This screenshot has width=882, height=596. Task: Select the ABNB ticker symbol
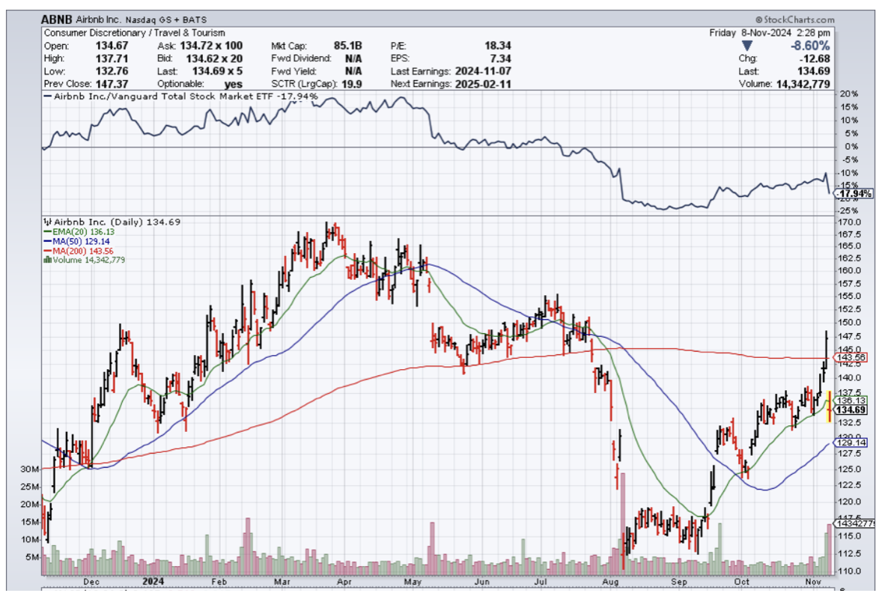click(58, 20)
